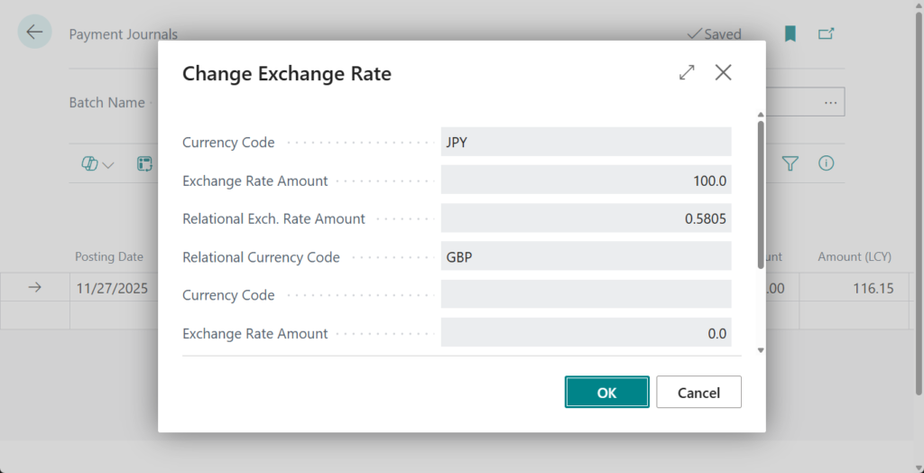Open page in new window icon
Screen dimensions: 924x473
tap(826, 33)
